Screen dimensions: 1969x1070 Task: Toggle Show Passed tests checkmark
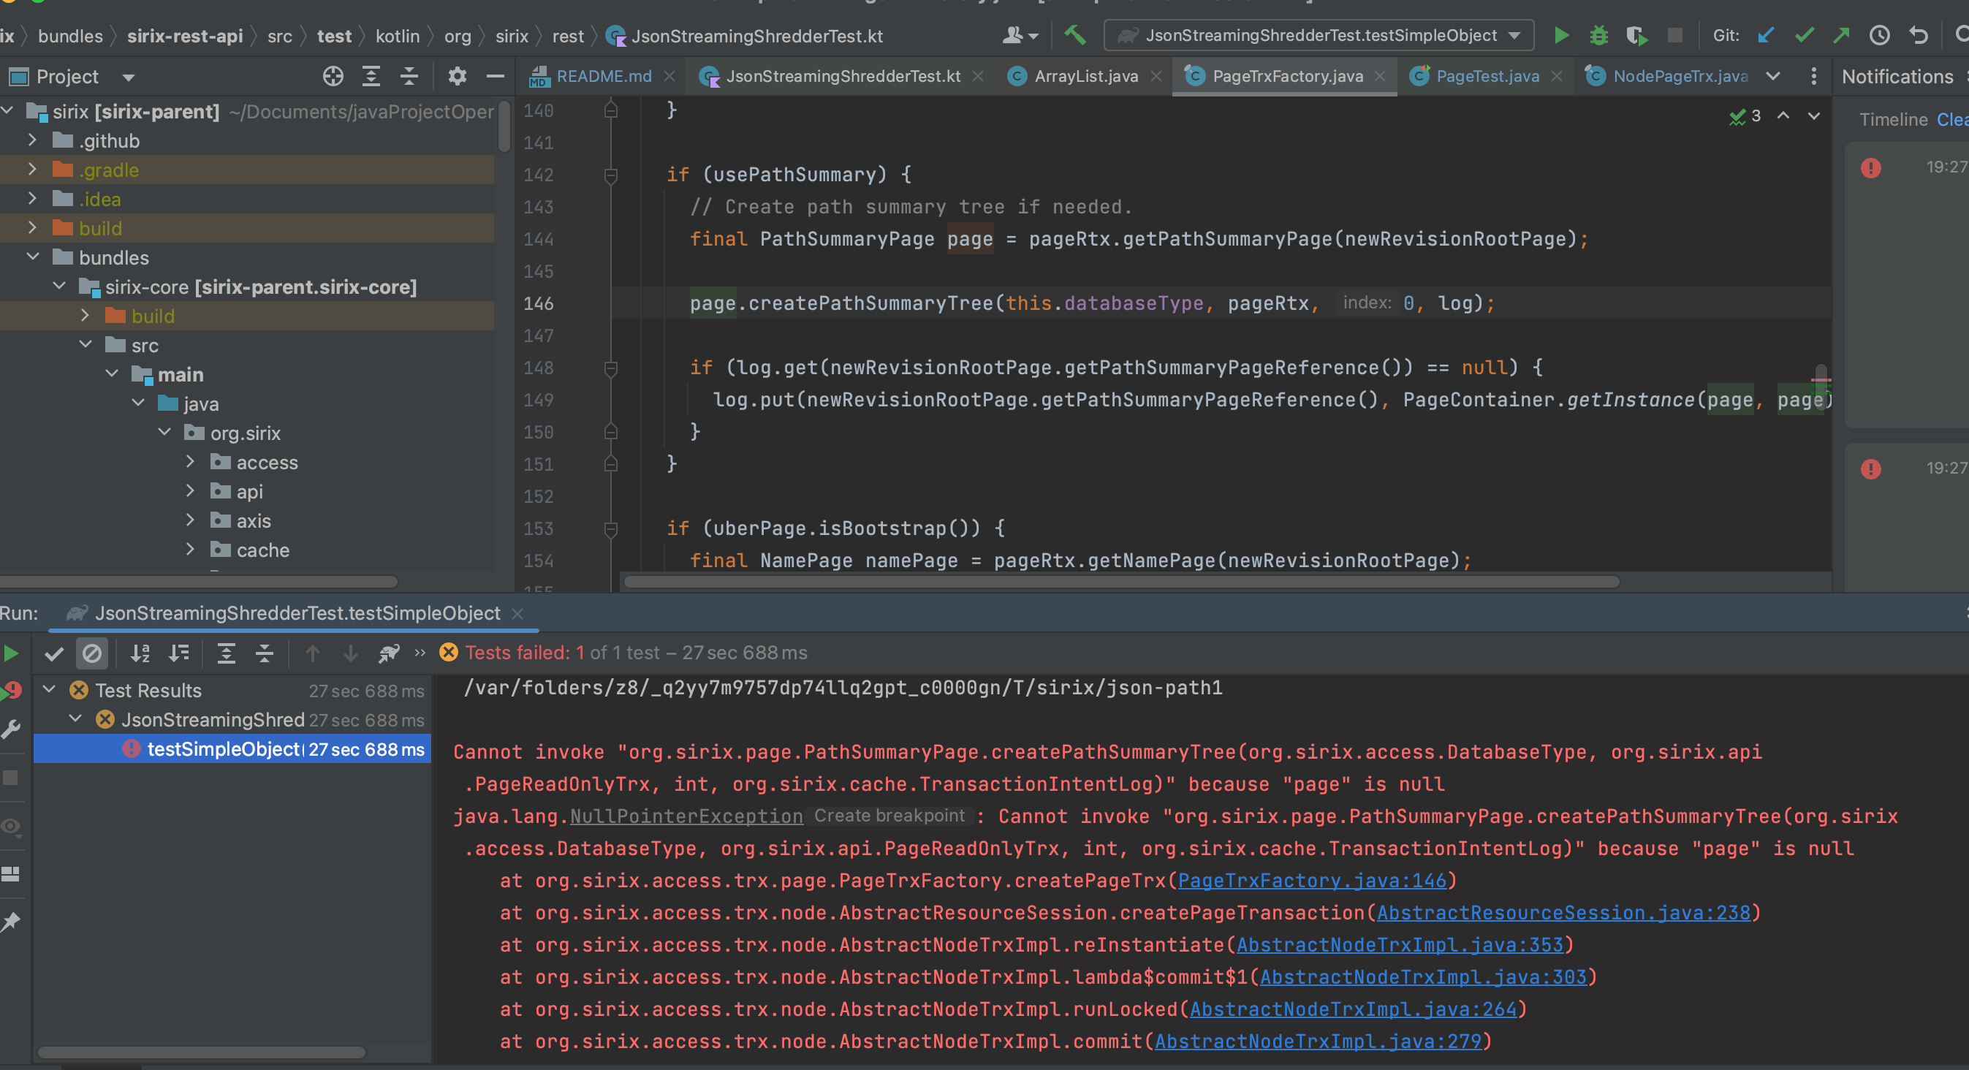pos(53,653)
